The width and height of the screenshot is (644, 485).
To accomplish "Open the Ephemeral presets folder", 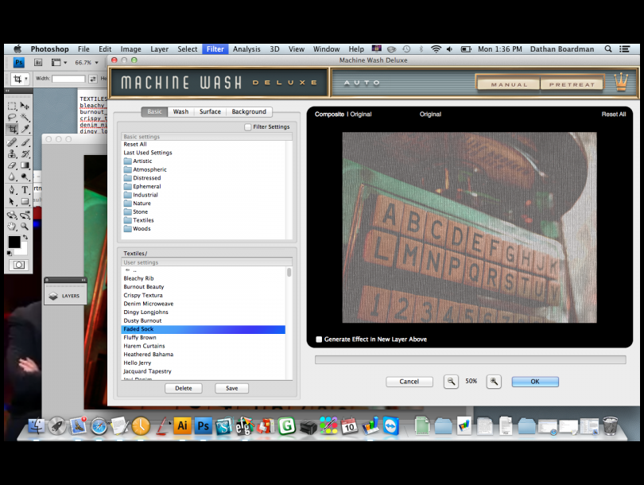I will pos(146,186).
